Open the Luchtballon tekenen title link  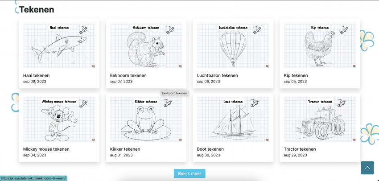coord(217,75)
